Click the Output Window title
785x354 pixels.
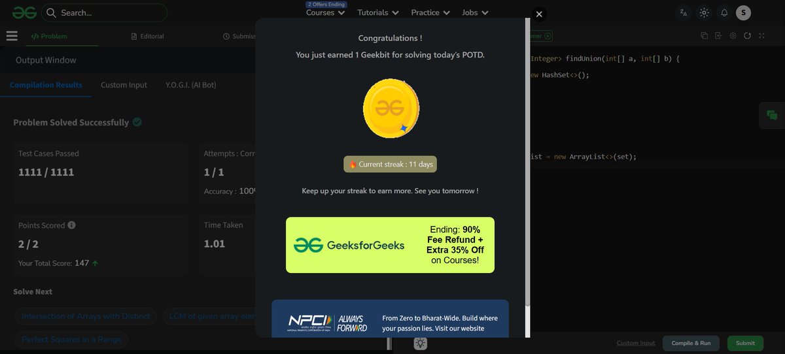[x=46, y=60]
